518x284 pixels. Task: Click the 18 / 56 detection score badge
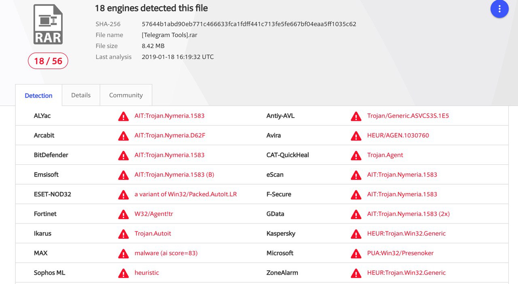tap(48, 61)
